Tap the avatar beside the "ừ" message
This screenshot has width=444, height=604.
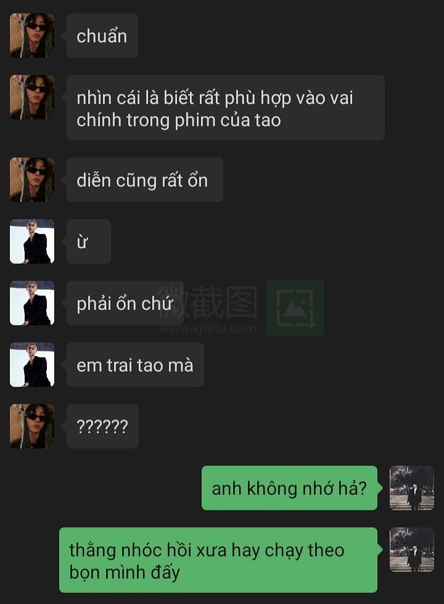click(32, 241)
